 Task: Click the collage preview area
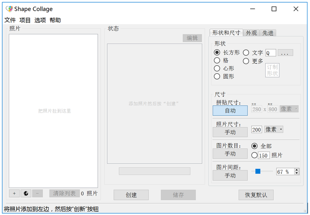tap(155, 104)
